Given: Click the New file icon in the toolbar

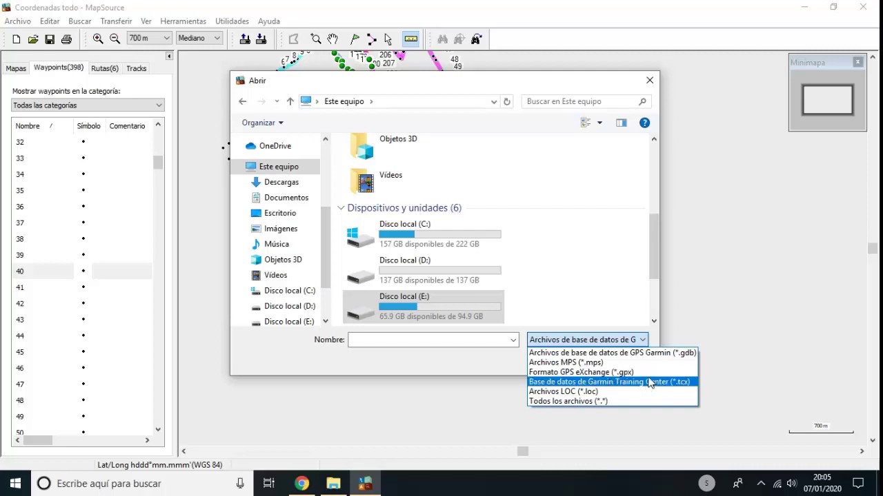Looking at the screenshot, I should [17, 39].
